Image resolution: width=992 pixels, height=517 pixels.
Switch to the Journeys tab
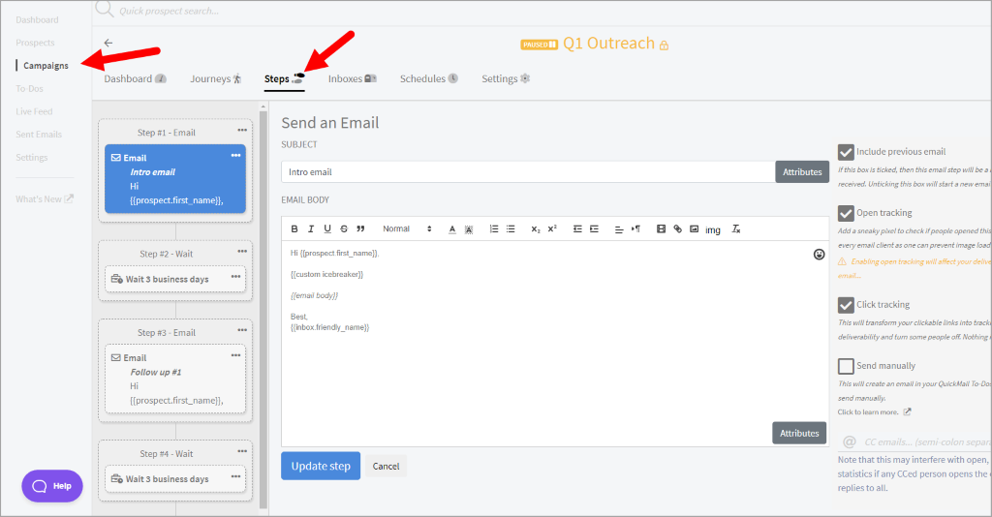point(216,79)
